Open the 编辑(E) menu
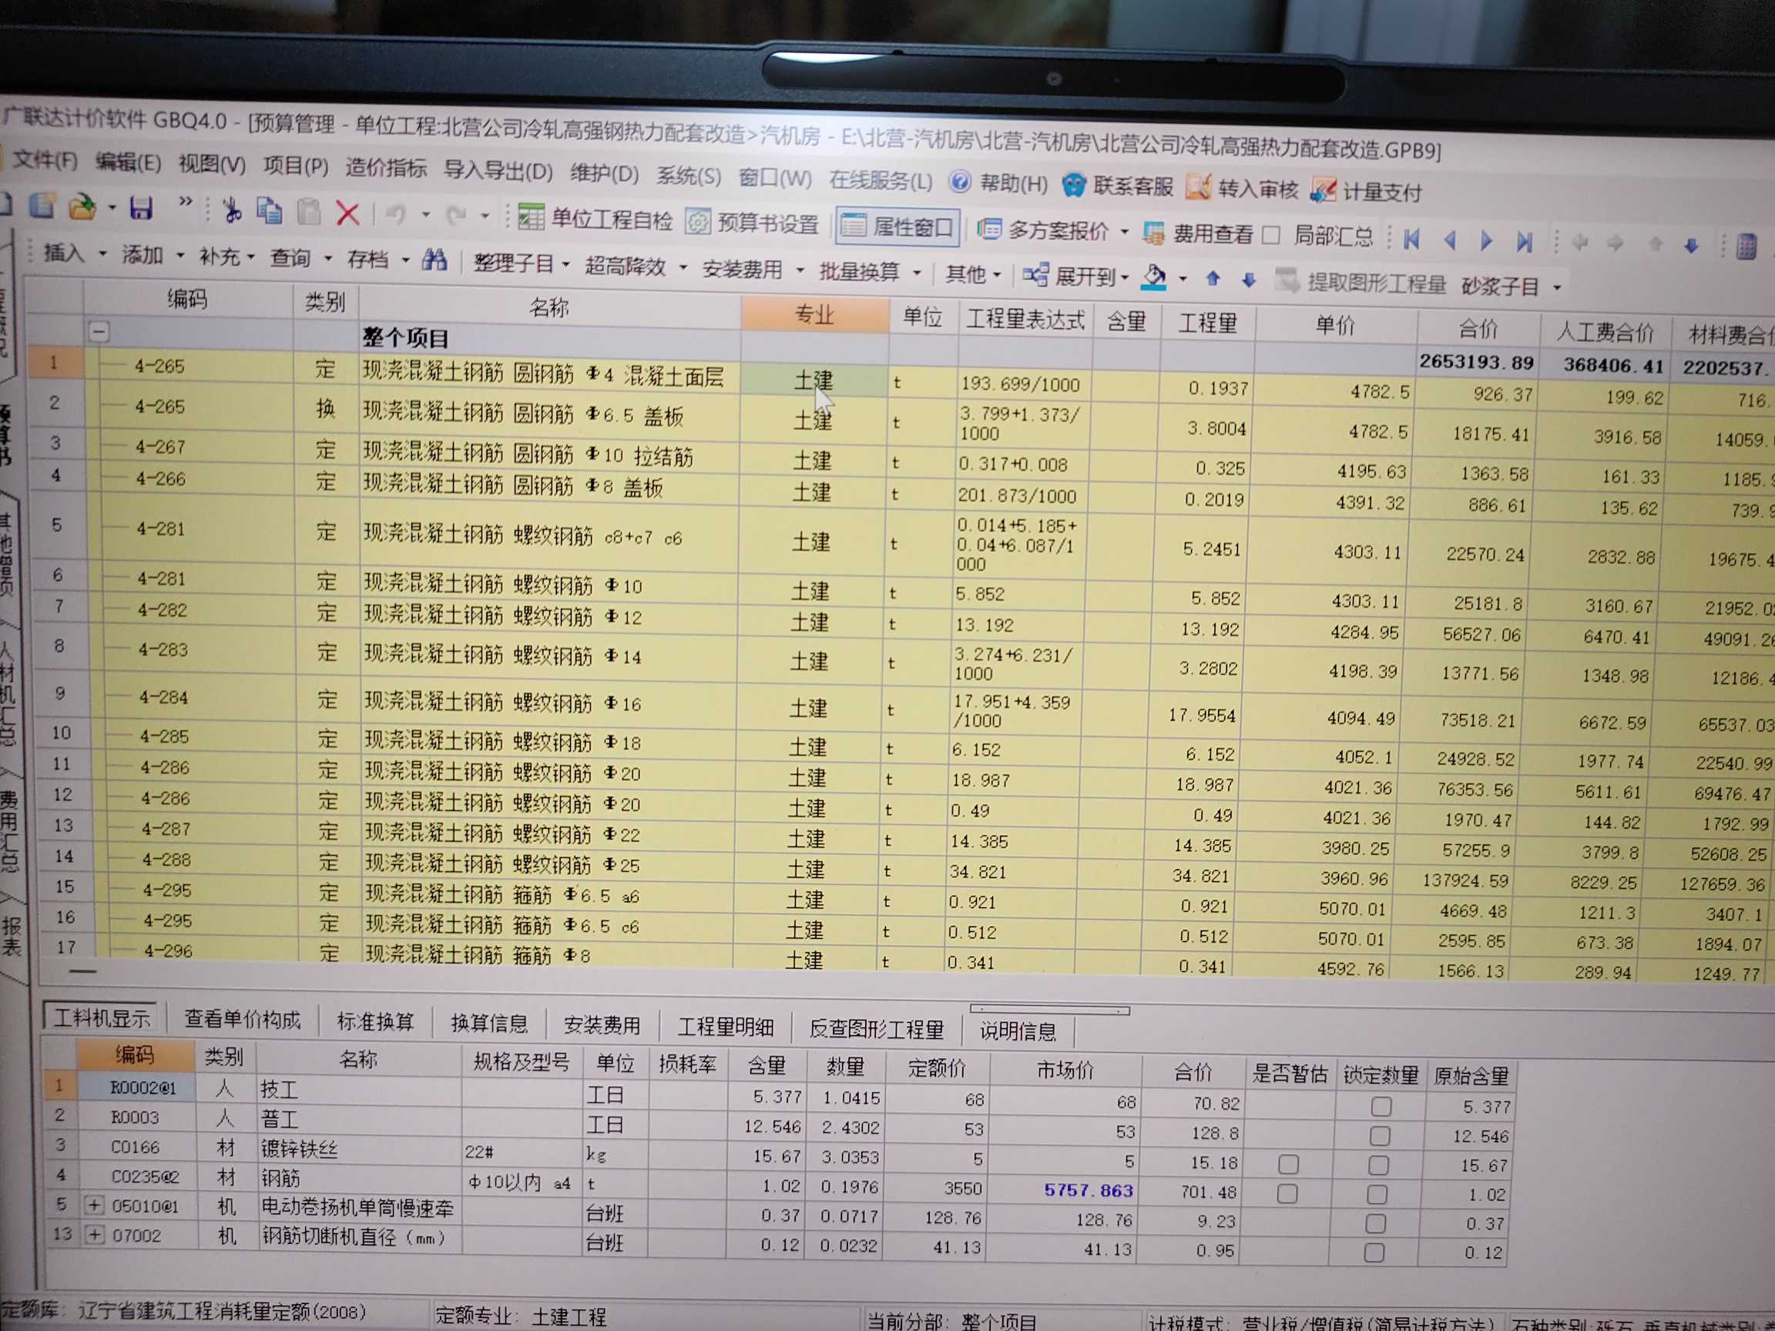This screenshot has height=1331, width=1775. tap(128, 162)
